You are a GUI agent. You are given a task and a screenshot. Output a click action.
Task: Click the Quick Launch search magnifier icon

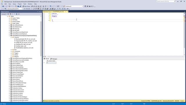click(175, 1)
